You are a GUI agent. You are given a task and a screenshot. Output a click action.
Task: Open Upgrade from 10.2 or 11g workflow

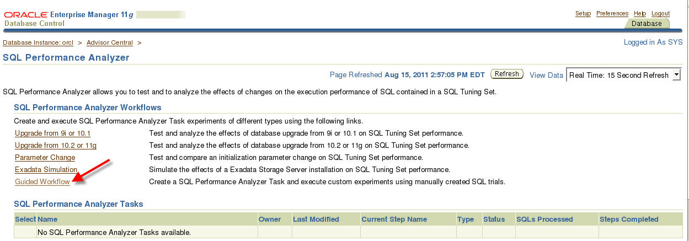click(x=56, y=146)
